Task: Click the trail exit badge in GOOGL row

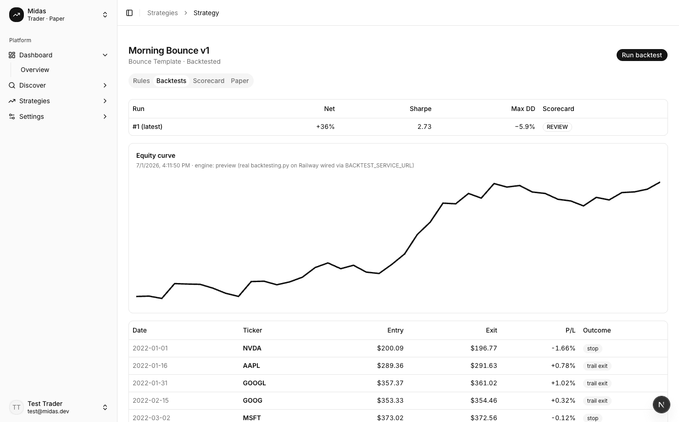Action: [x=597, y=383]
